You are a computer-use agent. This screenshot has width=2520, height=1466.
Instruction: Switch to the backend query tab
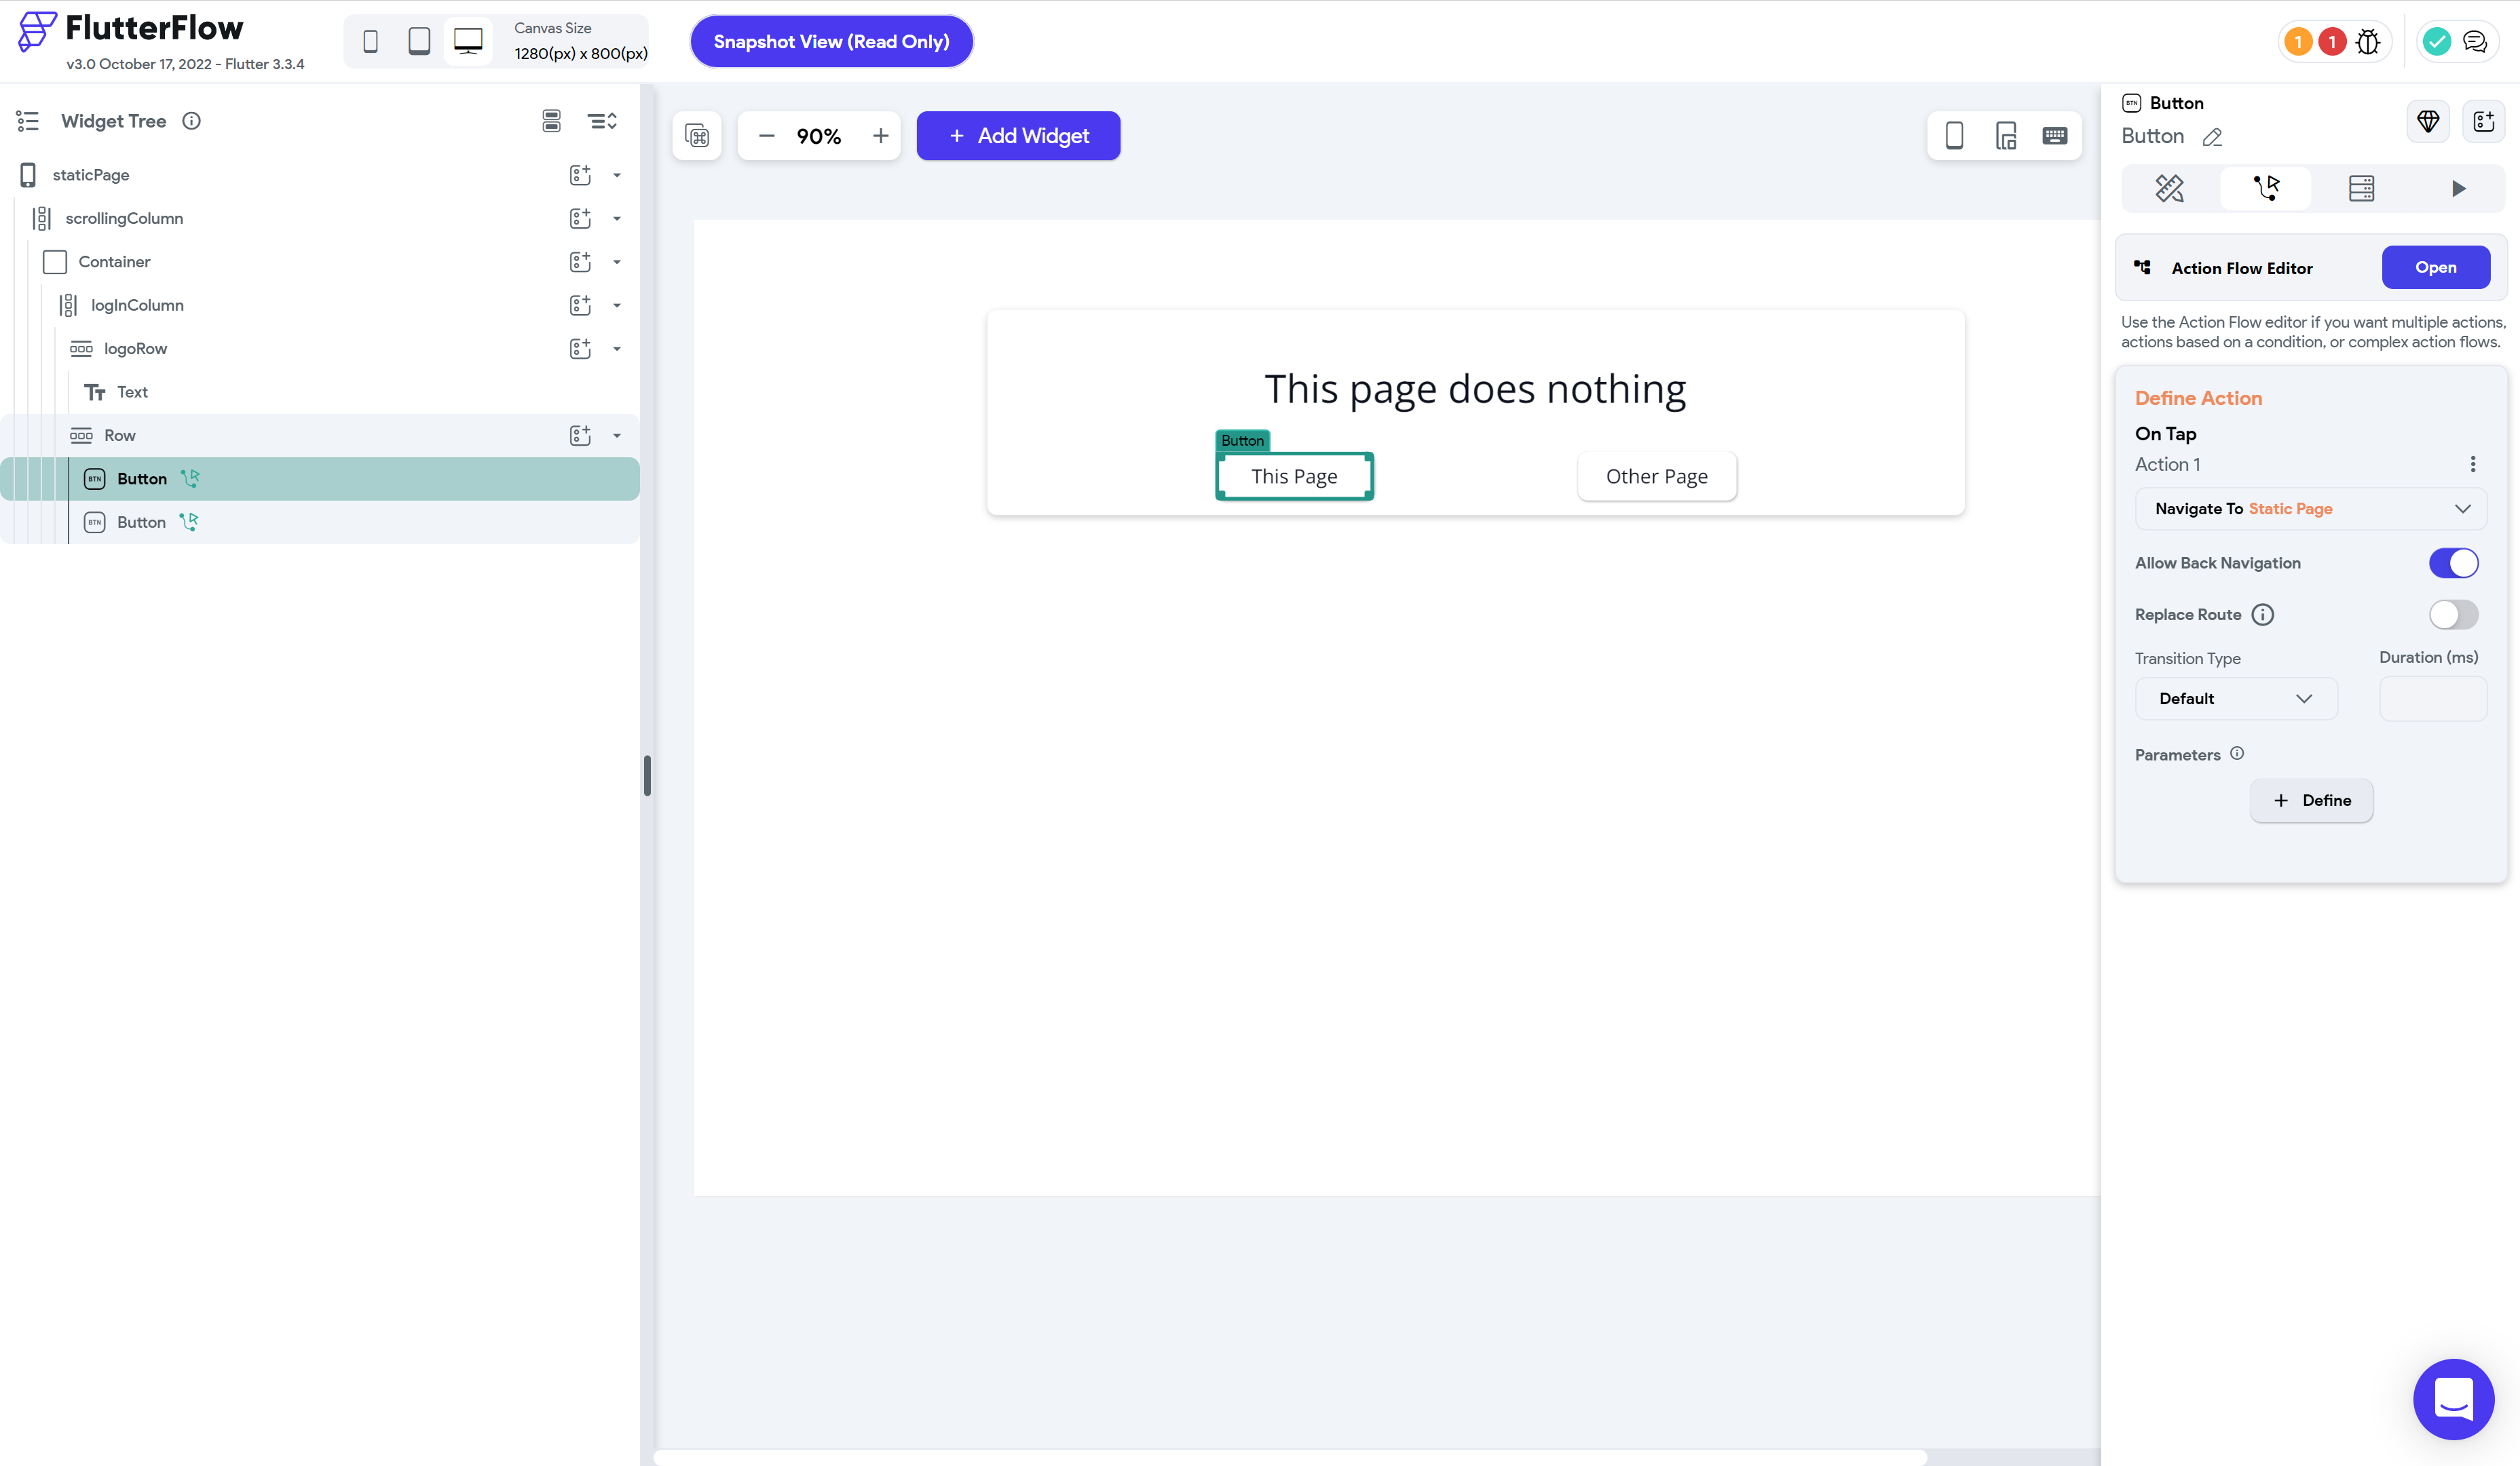tap(2361, 188)
